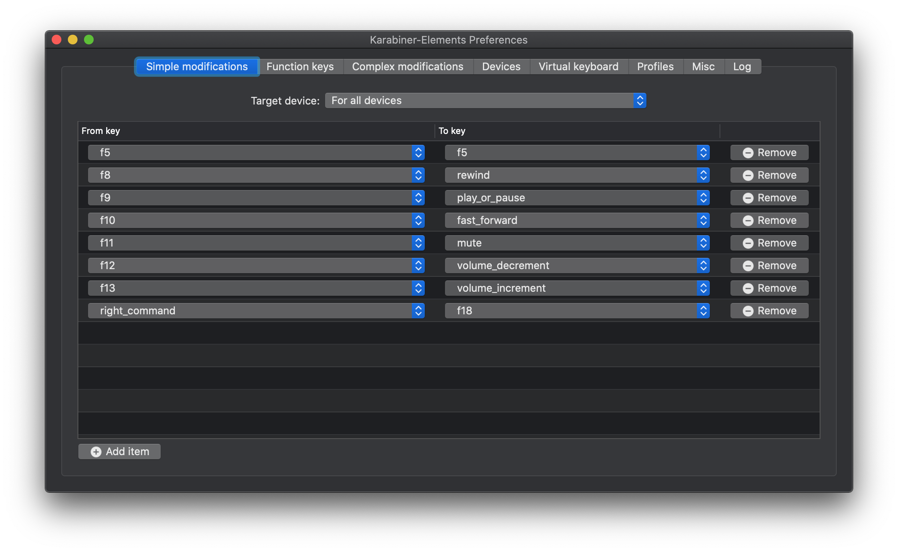898x552 pixels.
Task: Remove the f12 volume_decrement mapping
Action: (769, 266)
